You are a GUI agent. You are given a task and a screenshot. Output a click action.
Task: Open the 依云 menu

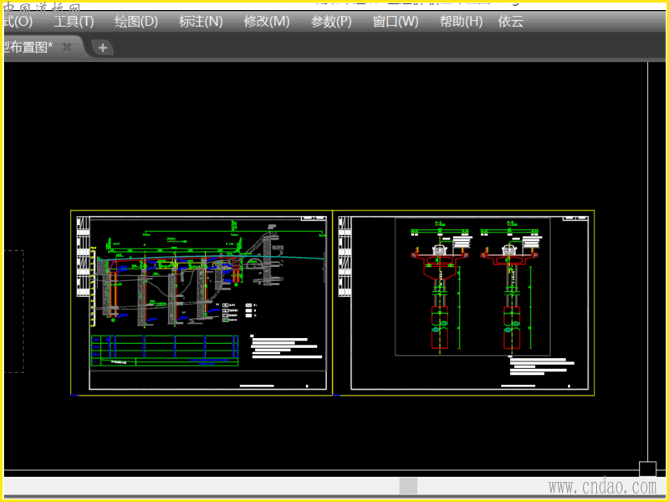[511, 22]
